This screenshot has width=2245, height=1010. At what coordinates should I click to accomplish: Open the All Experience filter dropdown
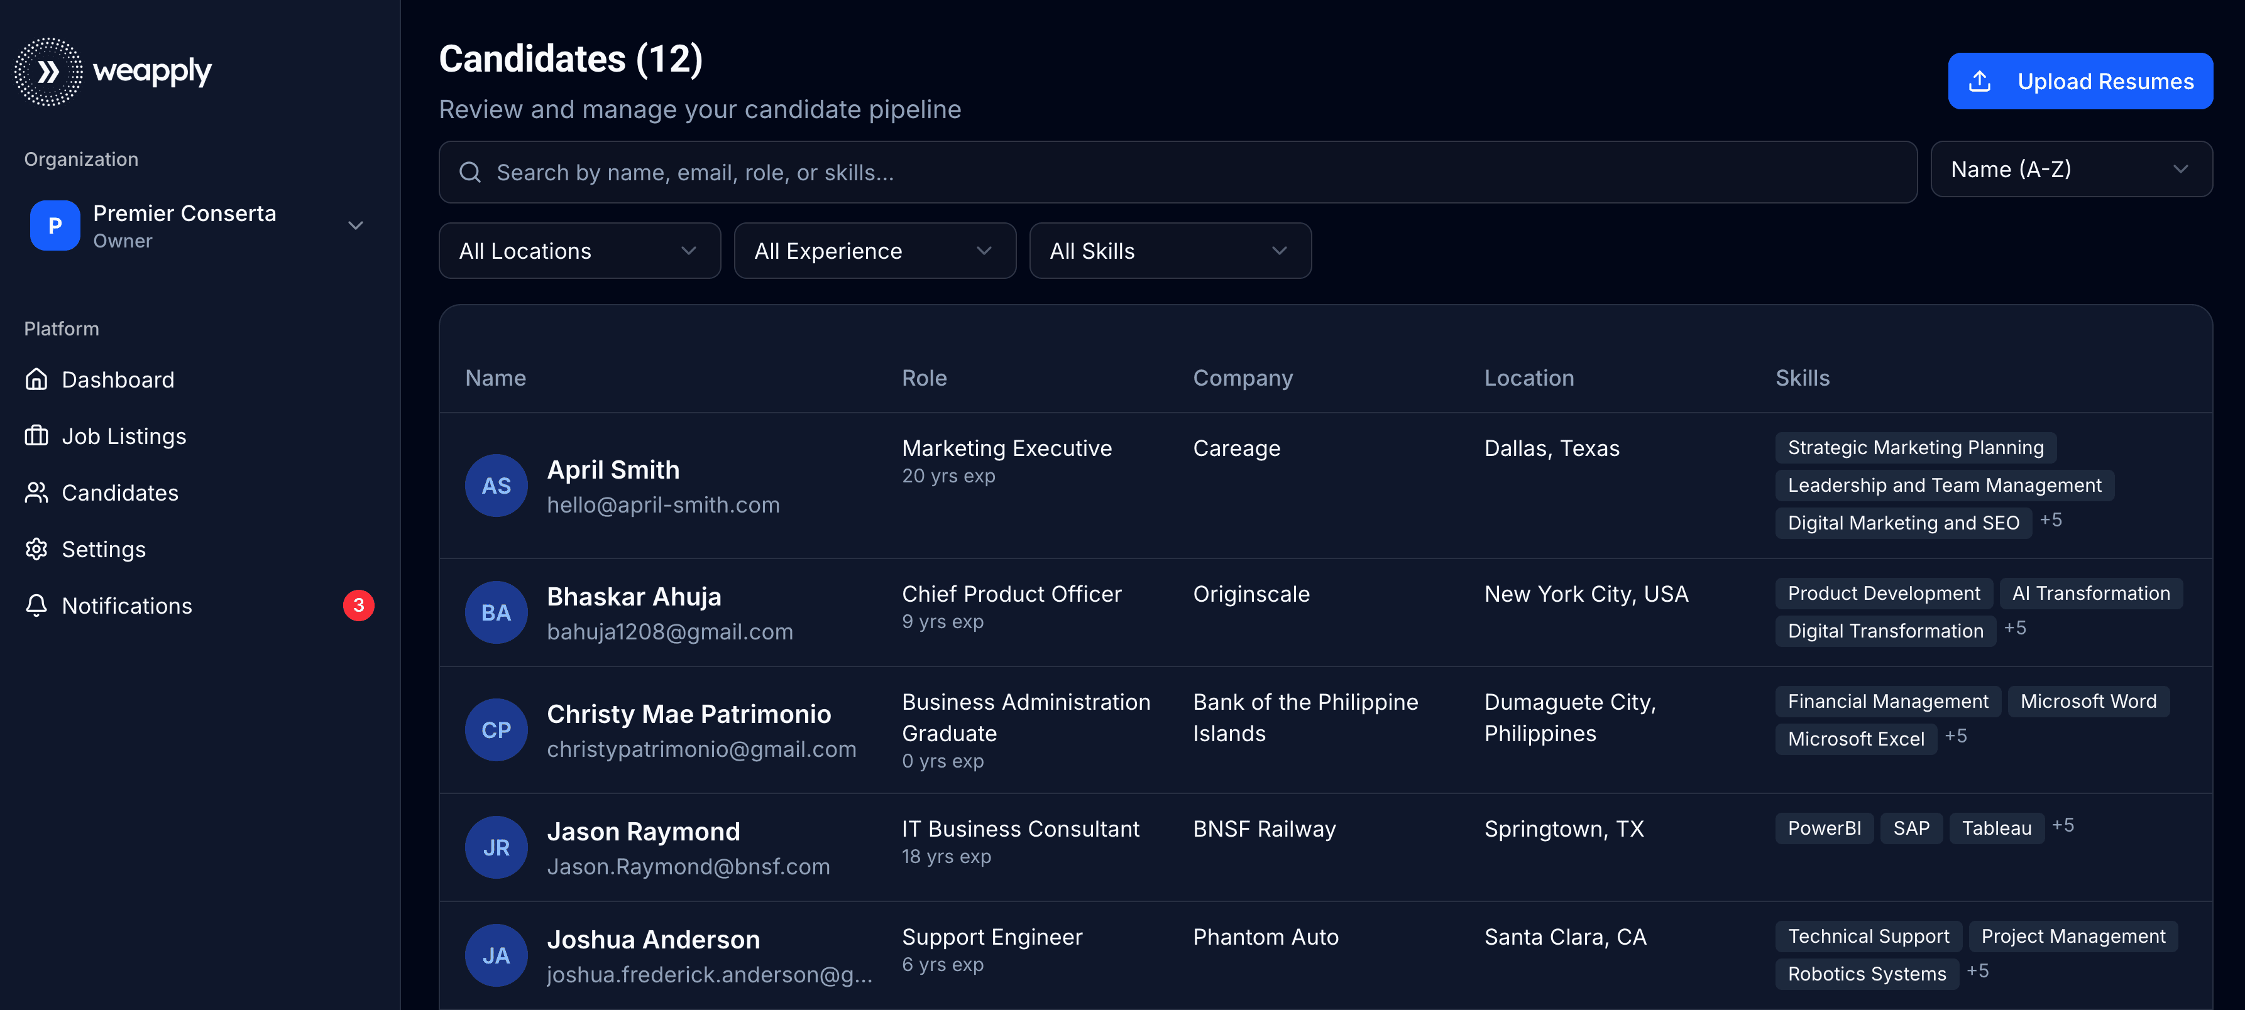(874, 251)
